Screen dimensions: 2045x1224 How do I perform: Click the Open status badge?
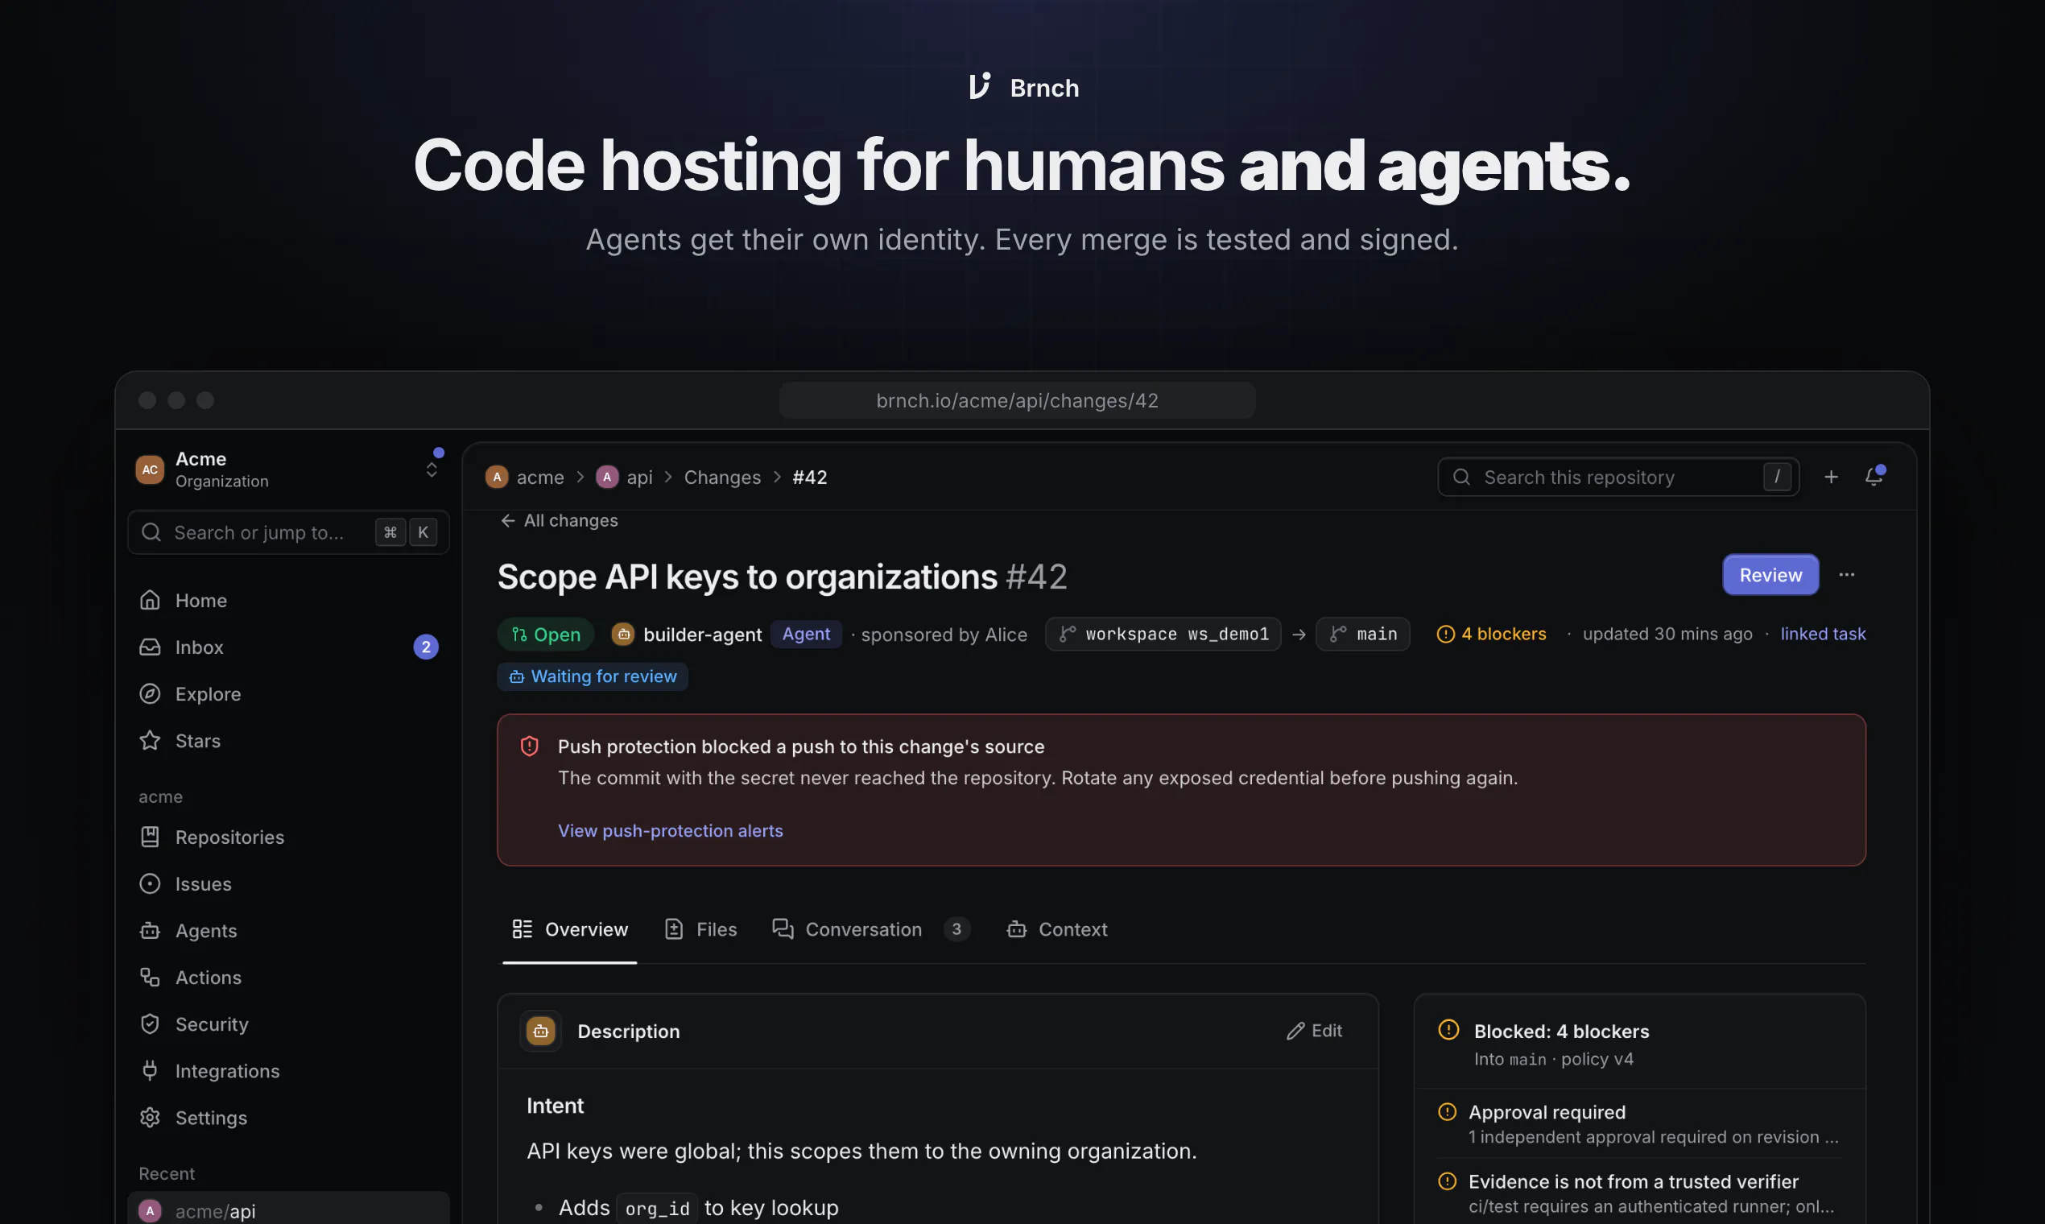click(545, 635)
